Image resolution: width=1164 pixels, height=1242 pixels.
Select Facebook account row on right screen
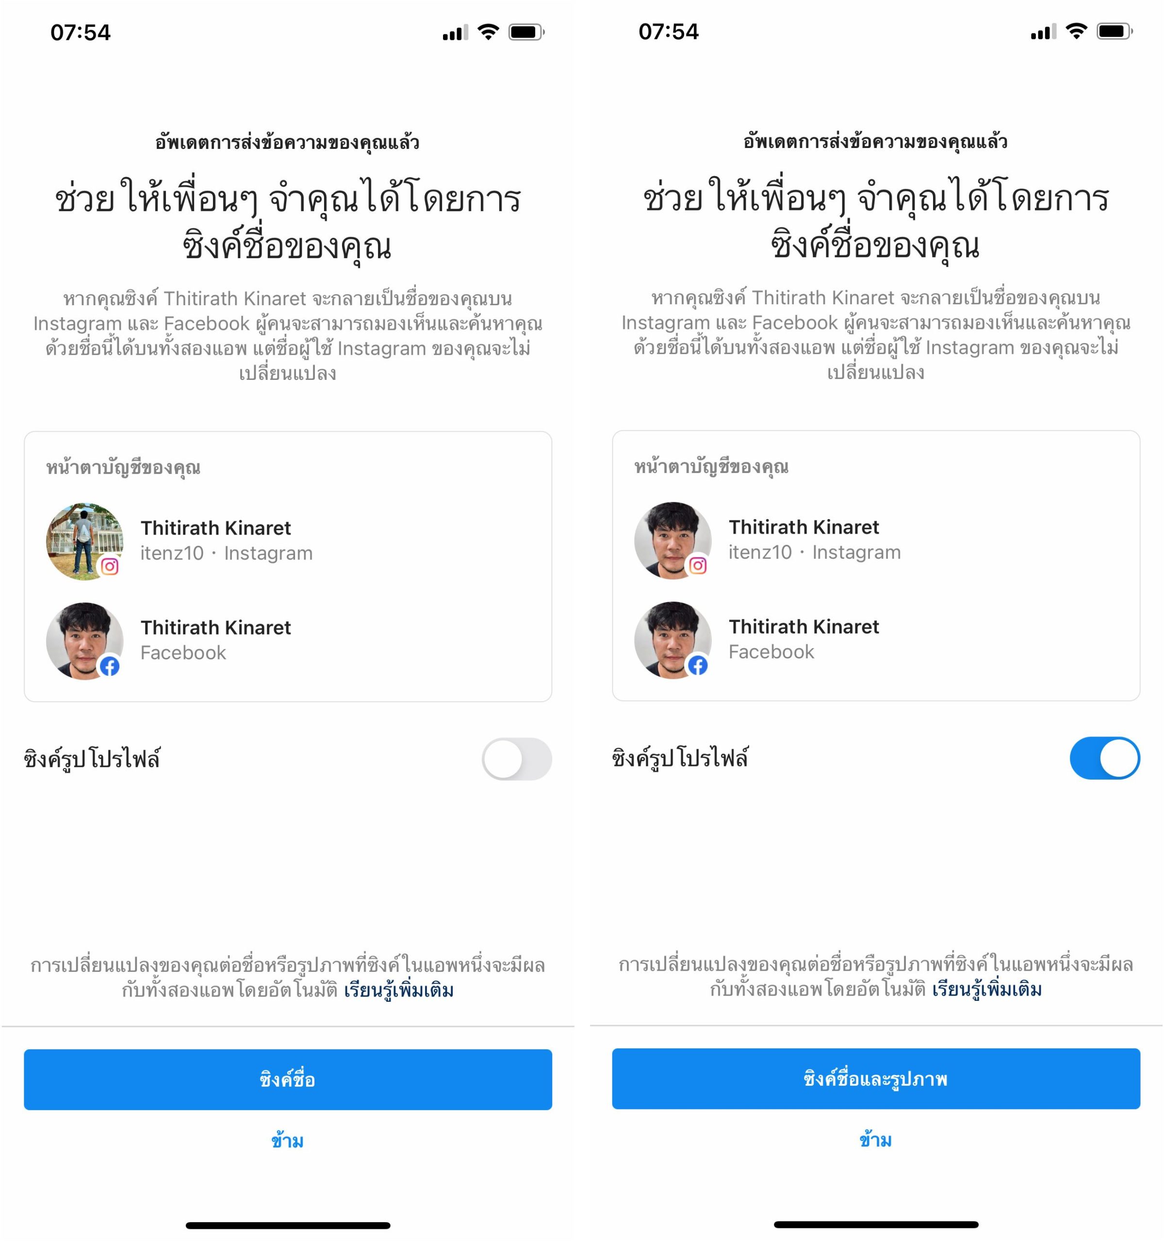pos(876,640)
